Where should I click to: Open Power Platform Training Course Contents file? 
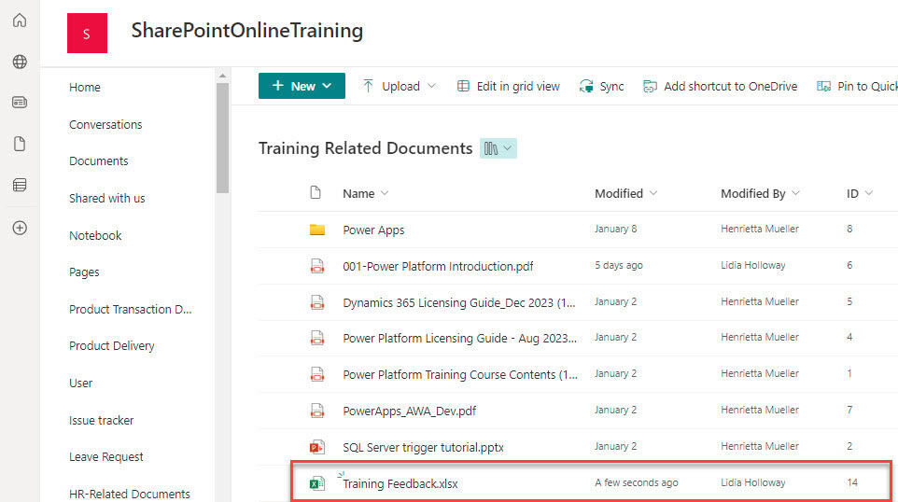pyautogui.click(x=460, y=374)
